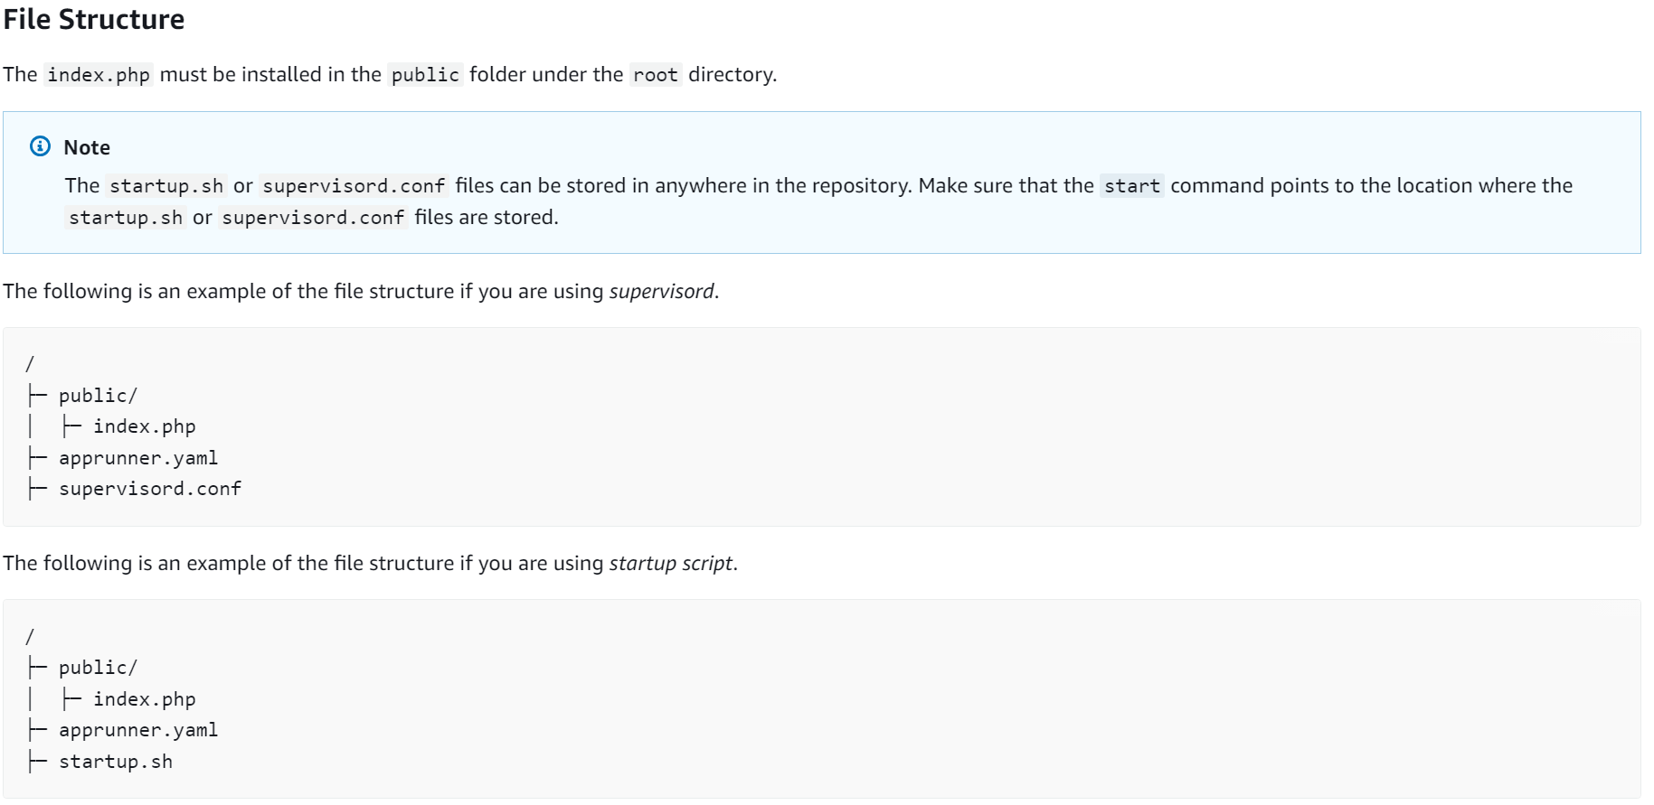The height and width of the screenshot is (805, 1654).
Task: Select apprunner.yaml in the startup script tree
Action: point(138,730)
